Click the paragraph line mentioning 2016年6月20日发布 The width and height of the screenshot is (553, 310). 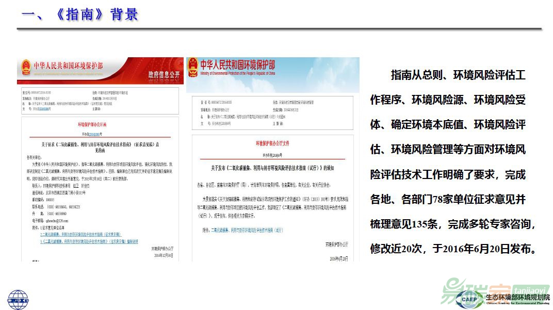tap(453, 249)
